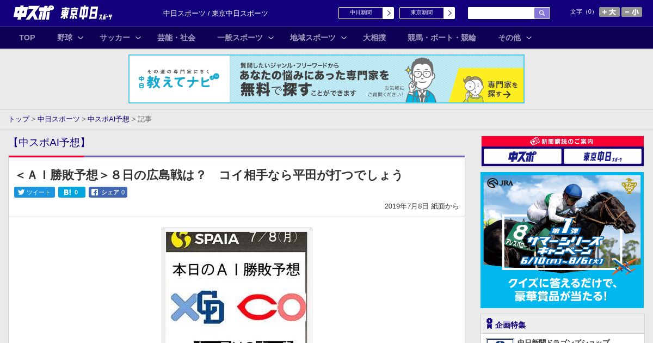653x343 pixels.
Task: Click the 東京中日スポーツ subscription button in the sidebar
Action: pyautogui.click(x=603, y=157)
